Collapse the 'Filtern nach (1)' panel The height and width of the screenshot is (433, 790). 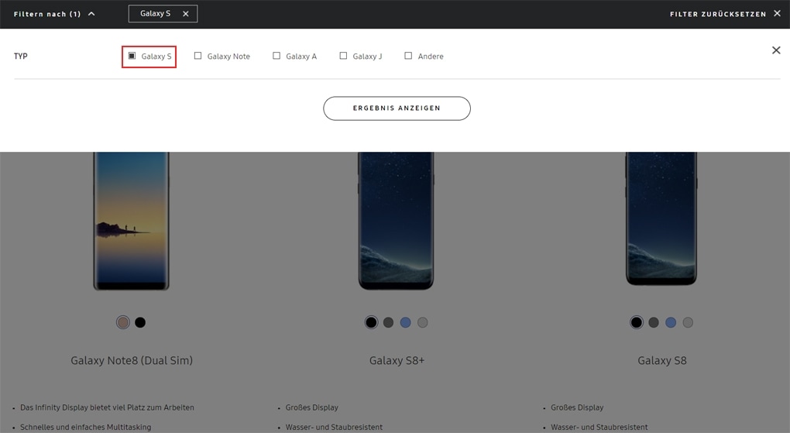pos(54,14)
